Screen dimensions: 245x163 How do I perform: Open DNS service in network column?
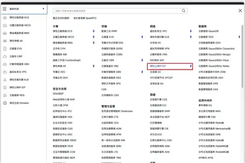click(x=158, y=54)
